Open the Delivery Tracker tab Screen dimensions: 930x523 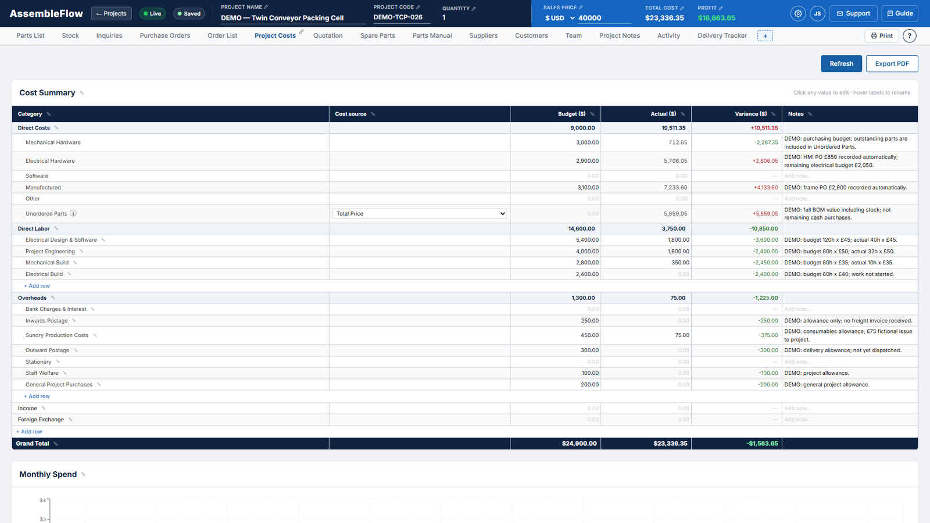pyautogui.click(x=722, y=35)
